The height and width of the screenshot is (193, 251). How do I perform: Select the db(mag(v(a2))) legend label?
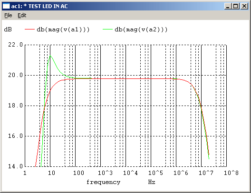(x=141, y=29)
